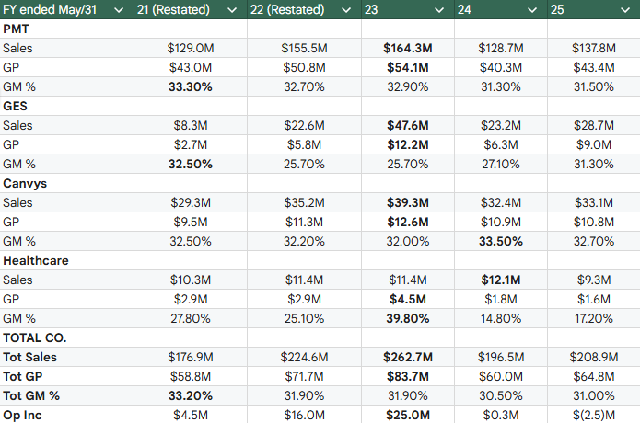Select Canvys sales cell $39.3M
This screenshot has height=423, width=640.
(408, 202)
